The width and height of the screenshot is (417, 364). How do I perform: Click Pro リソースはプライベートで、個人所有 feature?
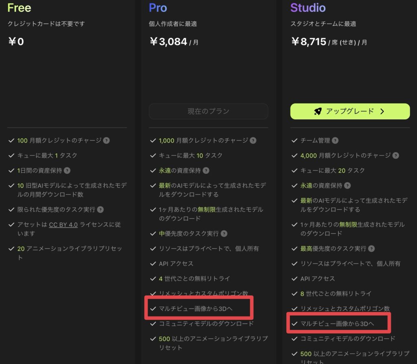tap(209, 249)
